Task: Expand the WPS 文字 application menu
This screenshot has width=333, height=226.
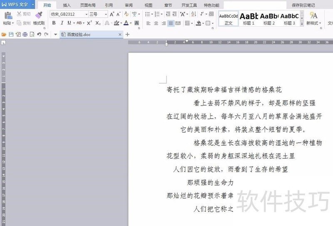Action: [x=17, y=5]
